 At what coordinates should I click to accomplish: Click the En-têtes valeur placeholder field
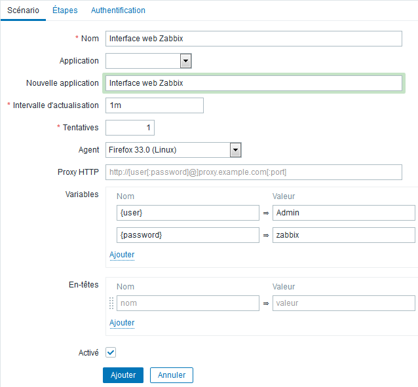click(344, 303)
